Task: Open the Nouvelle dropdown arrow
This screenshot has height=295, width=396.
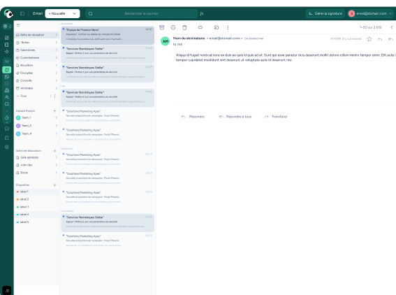Action: click(74, 14)
